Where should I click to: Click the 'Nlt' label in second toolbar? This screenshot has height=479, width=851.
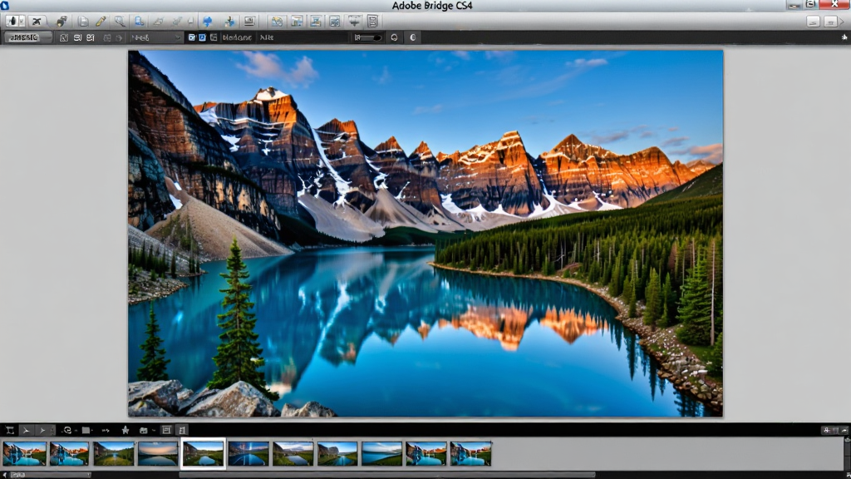(267, 37)
